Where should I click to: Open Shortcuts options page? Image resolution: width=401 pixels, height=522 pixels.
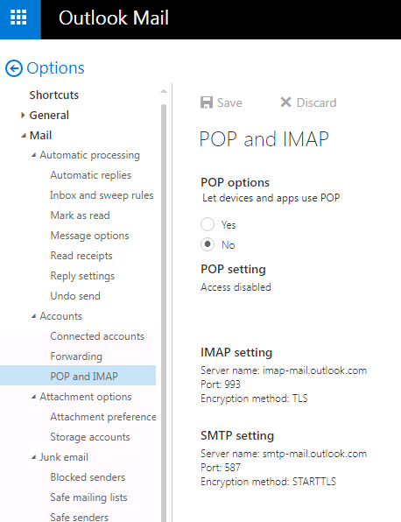click(54, 95)
